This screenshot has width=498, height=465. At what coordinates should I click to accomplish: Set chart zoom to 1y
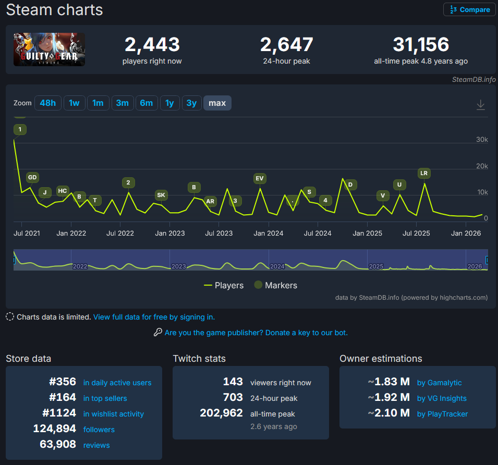point(169,103)
